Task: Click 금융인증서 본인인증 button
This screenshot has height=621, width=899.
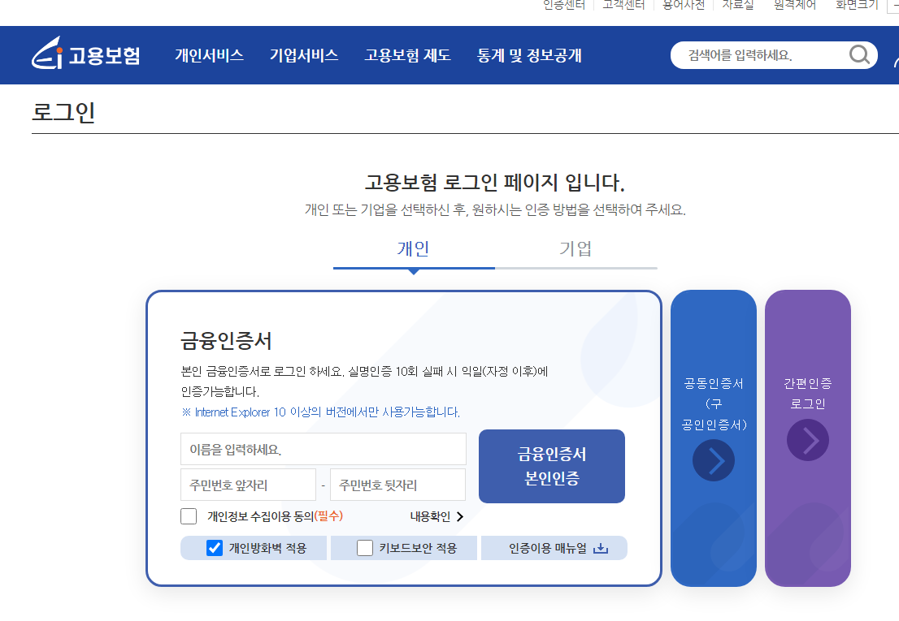Action: pos(552,467)
